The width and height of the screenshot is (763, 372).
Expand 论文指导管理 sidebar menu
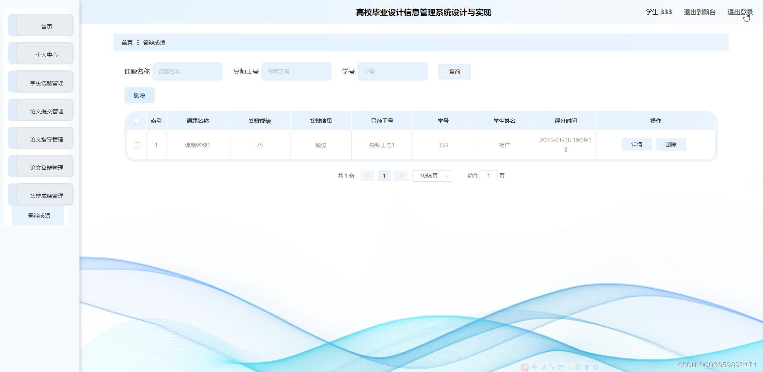(x=41, y=139)
